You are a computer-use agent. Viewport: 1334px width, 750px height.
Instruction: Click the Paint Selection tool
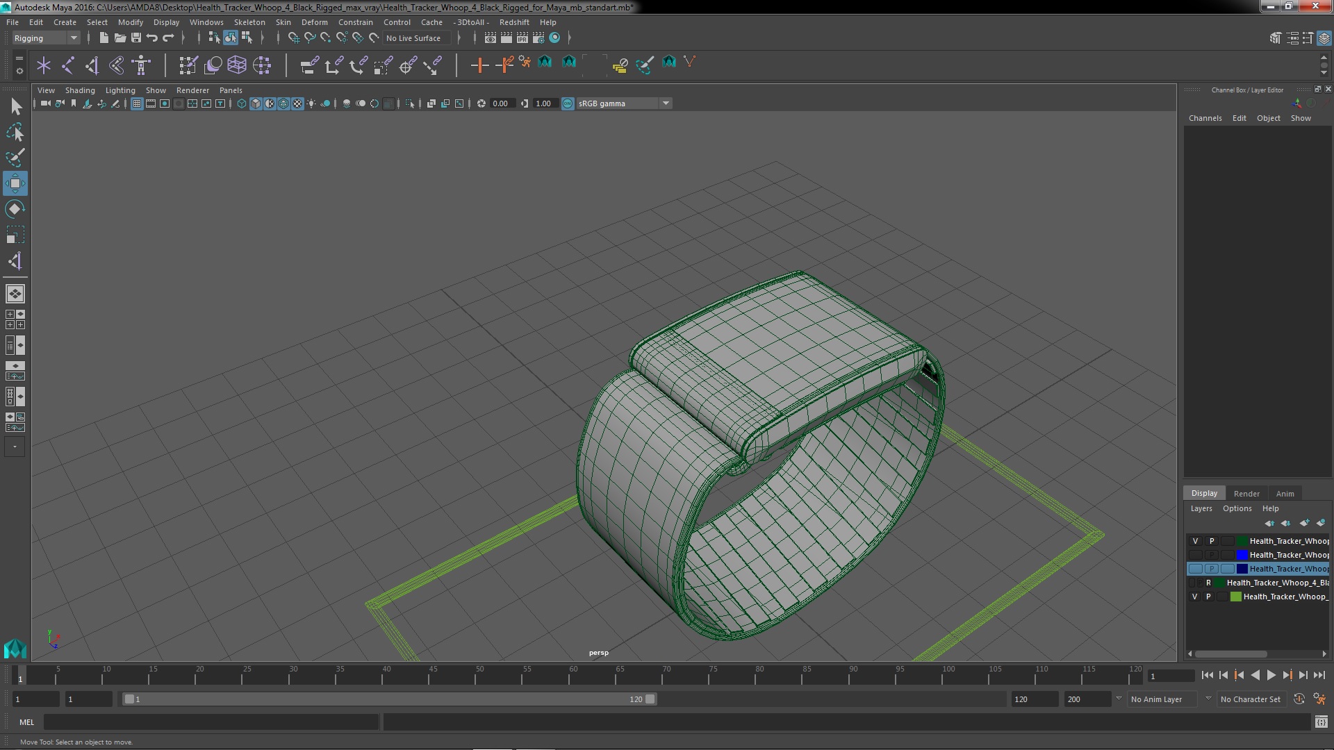coord(15,158)
